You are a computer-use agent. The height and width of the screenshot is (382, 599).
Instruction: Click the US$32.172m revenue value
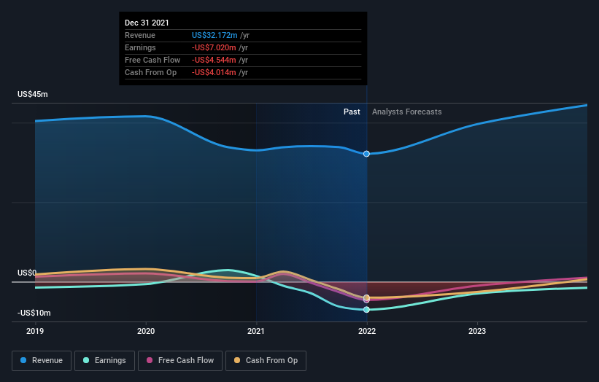(x=215, y=35)
